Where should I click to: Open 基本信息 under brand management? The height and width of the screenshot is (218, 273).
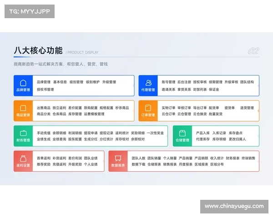pyautogui.click(x=60, y=82)
